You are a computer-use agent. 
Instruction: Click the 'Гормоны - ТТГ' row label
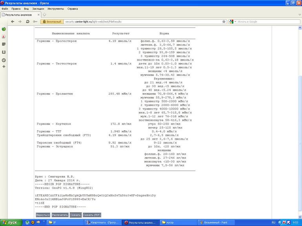(49, 131)
